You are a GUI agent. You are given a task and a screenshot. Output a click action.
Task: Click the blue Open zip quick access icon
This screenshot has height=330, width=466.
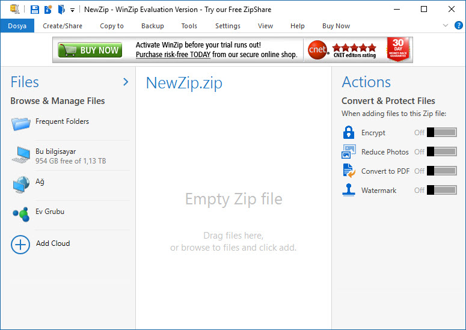point(61,10)
